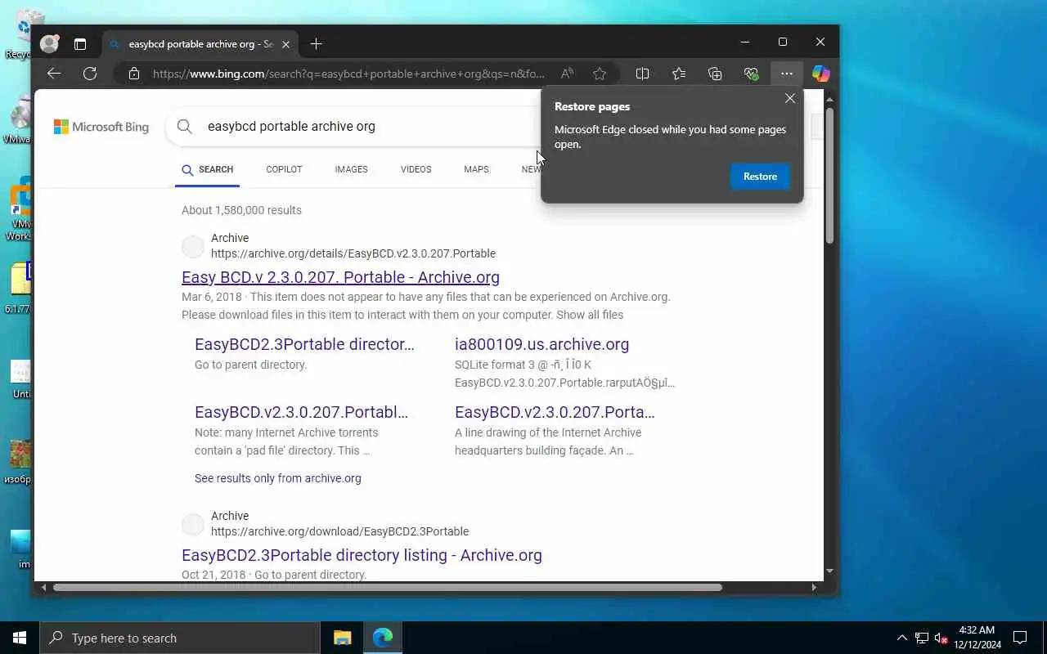Click the archive.org/download/EasyBCD2.3Portable URL text
Image resolution: width=1047 pixels, height=654 pixels.
(339, 531)
